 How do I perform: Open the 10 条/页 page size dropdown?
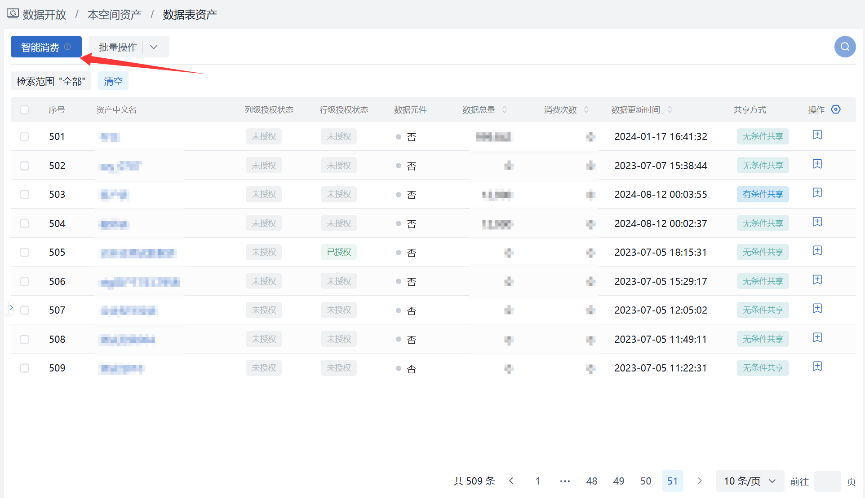750,481
